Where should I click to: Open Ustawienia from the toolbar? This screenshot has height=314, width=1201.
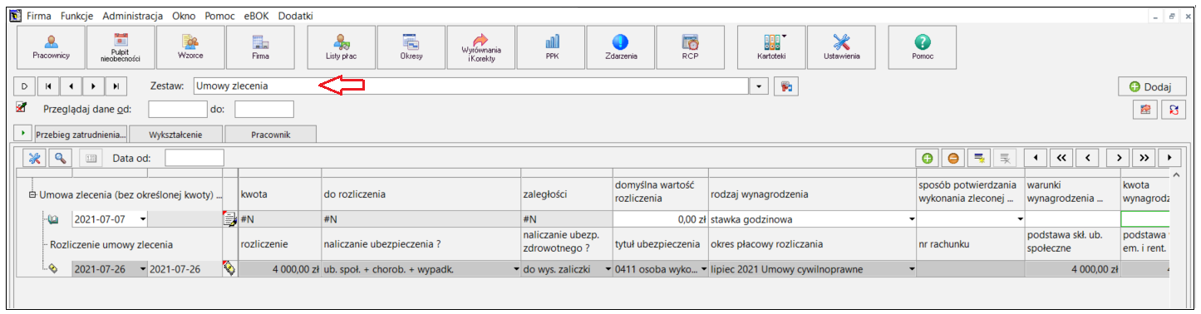coord(841,47)
